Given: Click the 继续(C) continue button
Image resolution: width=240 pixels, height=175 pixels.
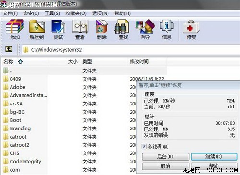Looking at the screenshot, I should [x=214, y=157].
